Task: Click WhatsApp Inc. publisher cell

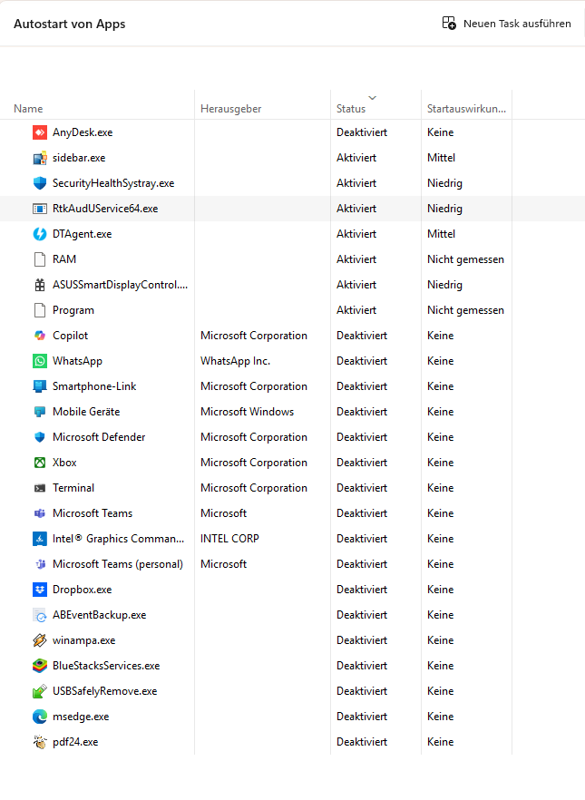Action: click(235, 361)
